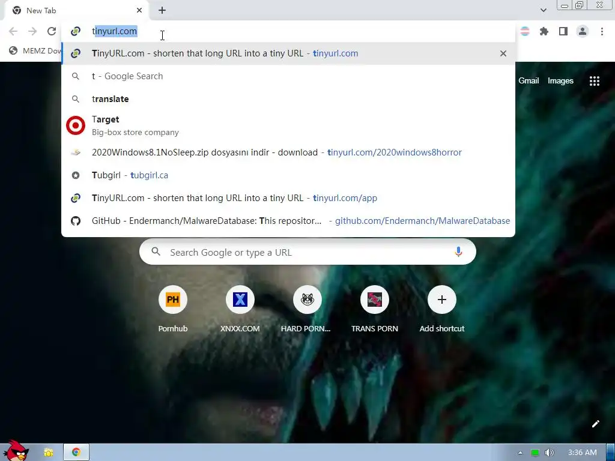Open the Images link
Screen dimensions: 615x461
pos(560,81)
